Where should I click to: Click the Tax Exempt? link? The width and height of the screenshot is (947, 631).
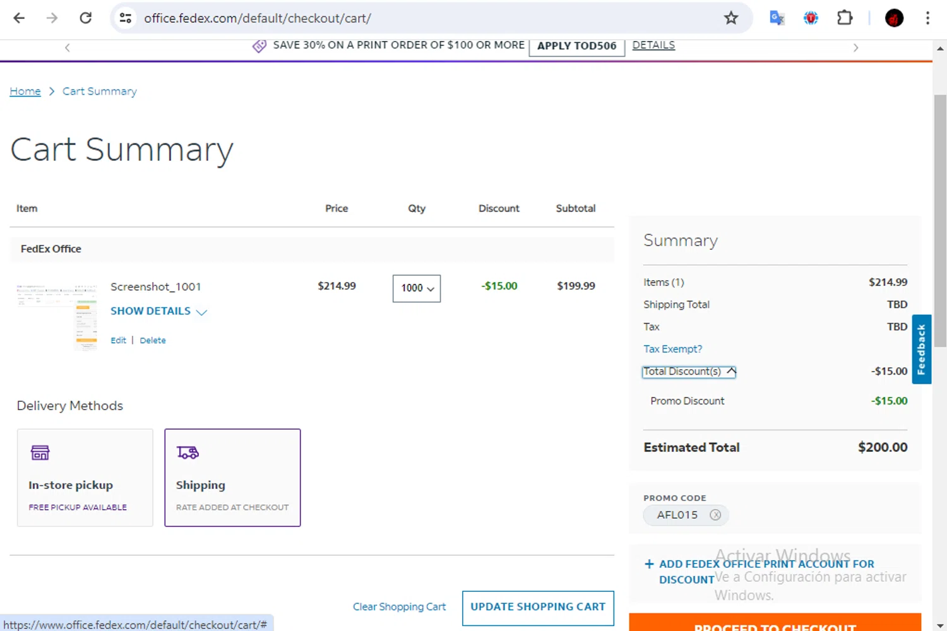(x=672, y=349)
